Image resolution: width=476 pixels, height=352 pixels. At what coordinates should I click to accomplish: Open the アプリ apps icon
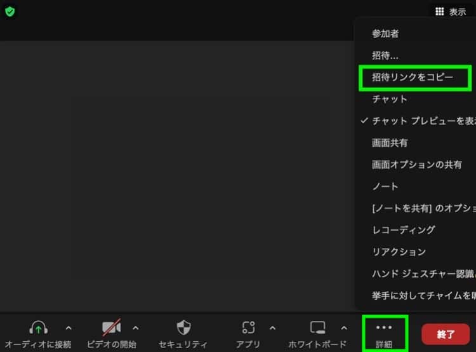(248, 327)
